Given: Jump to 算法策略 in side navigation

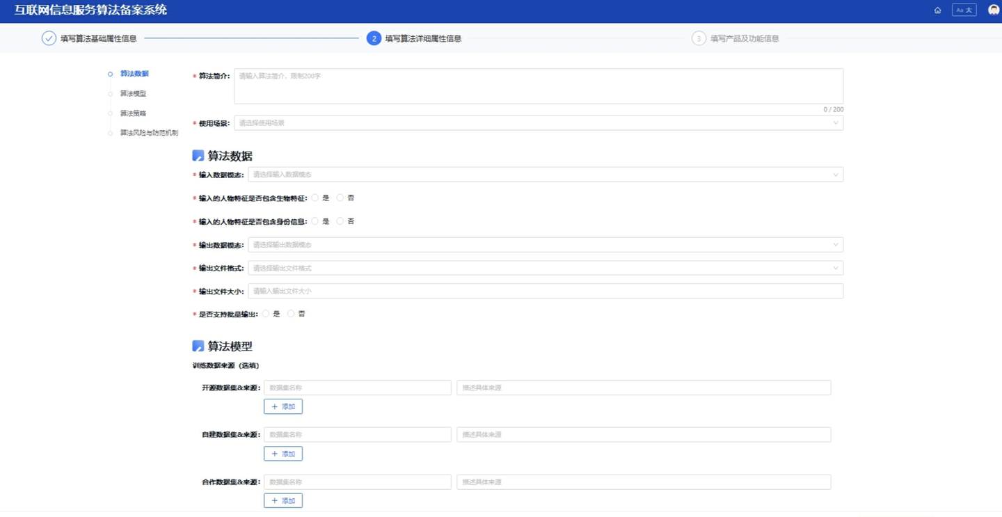Looking at the screenshot, I should tap(133, 113).
